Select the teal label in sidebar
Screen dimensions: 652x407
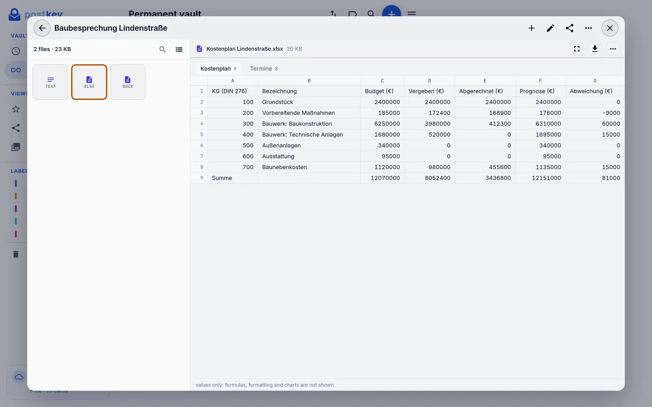16,221
